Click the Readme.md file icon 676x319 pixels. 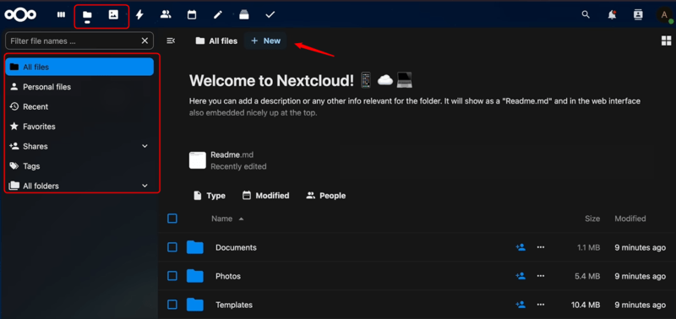click(x=198, y=160)
